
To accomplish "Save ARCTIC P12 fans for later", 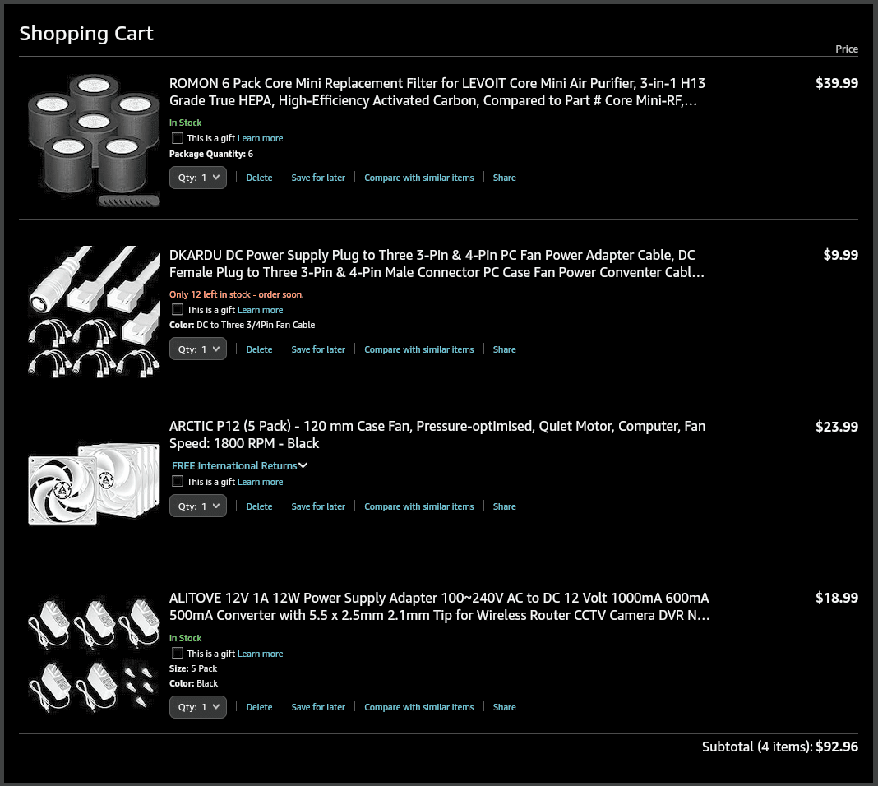I will coord(318,506).
